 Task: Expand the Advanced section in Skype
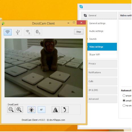pos(102,99)
